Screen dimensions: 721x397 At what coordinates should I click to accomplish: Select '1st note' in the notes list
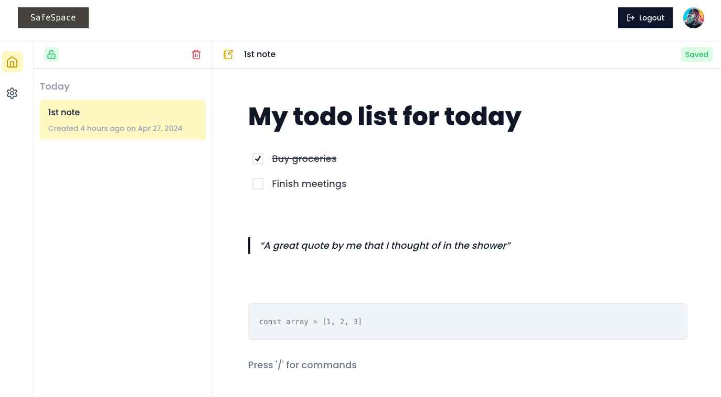click(x=122, y=120)
